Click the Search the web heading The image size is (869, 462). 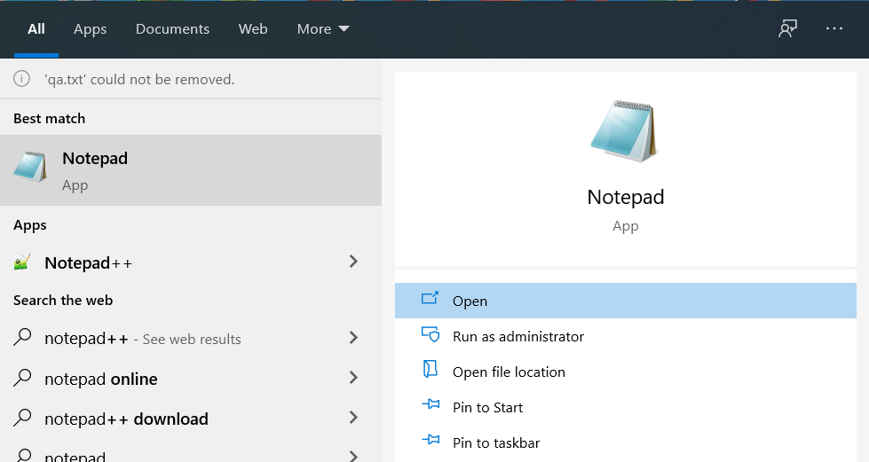pos(63,301)
